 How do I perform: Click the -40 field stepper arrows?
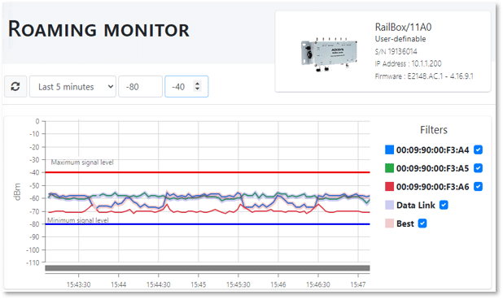point(197,86)
